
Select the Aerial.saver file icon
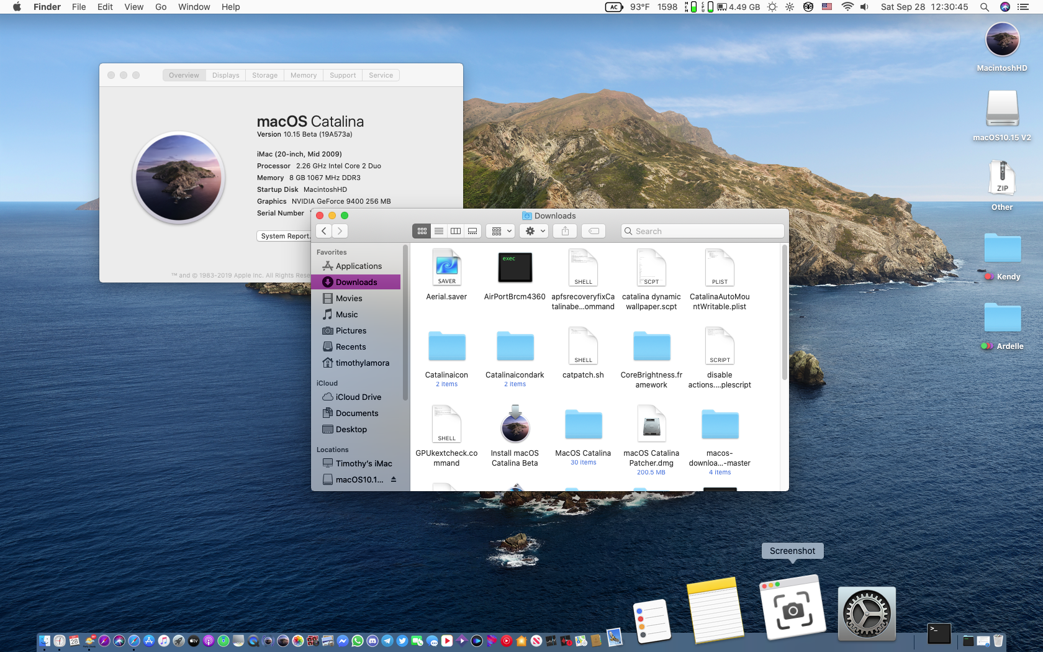pyautogui.click(x=446, y=268)
